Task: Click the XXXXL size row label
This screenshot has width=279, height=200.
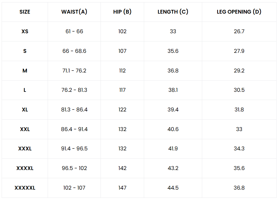Action: tap(25, 168)
